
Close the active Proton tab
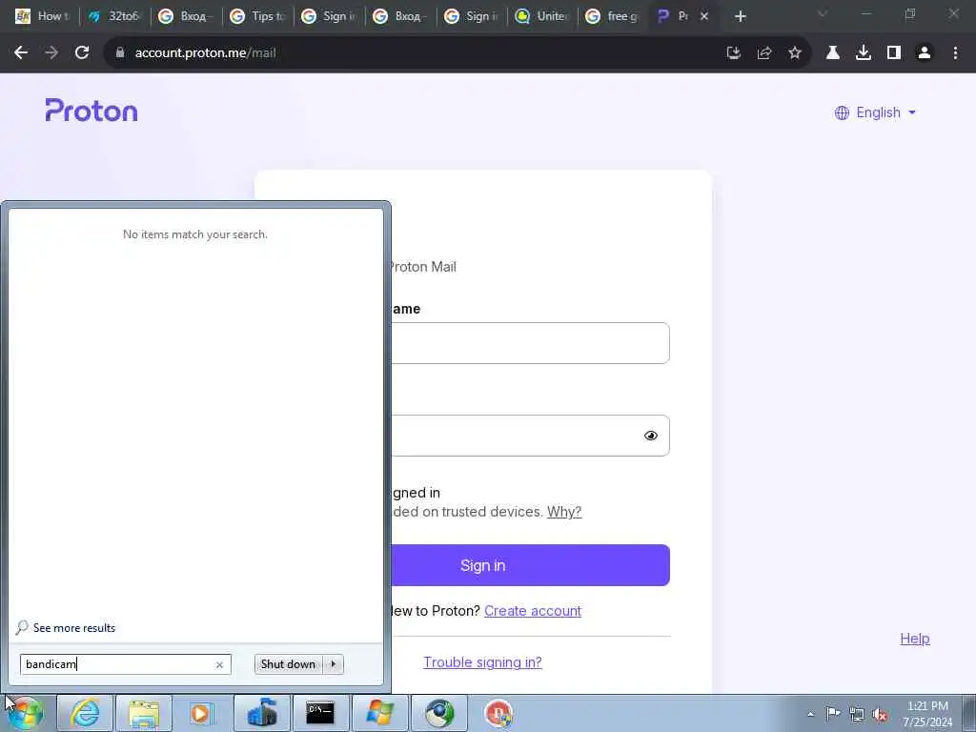pyautogui.click(x=704, y=16)
